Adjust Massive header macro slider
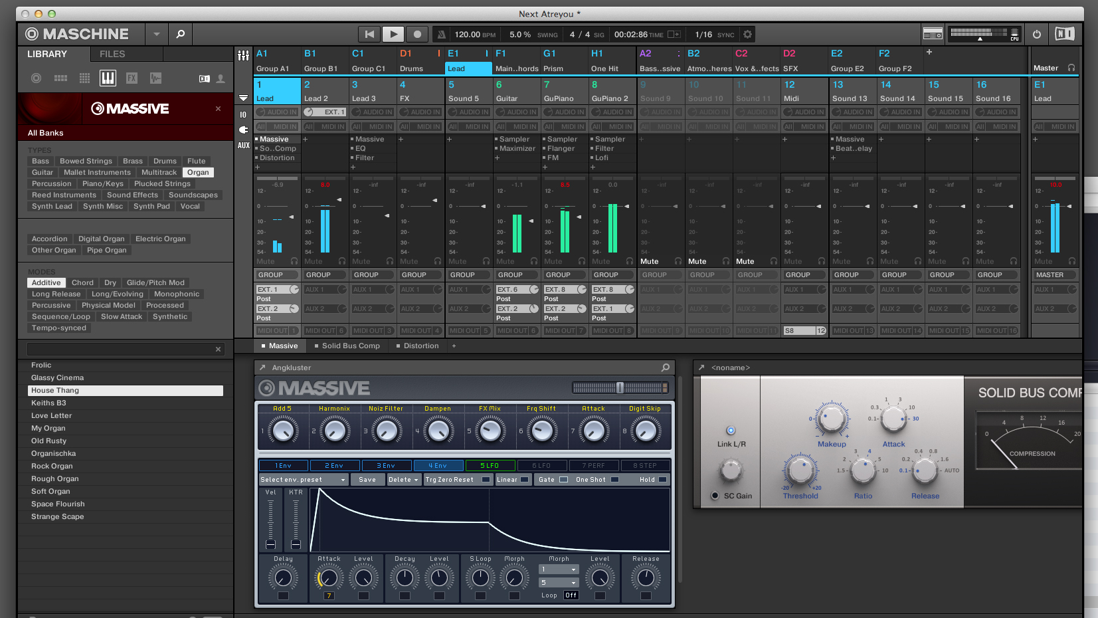 point(620,387)
